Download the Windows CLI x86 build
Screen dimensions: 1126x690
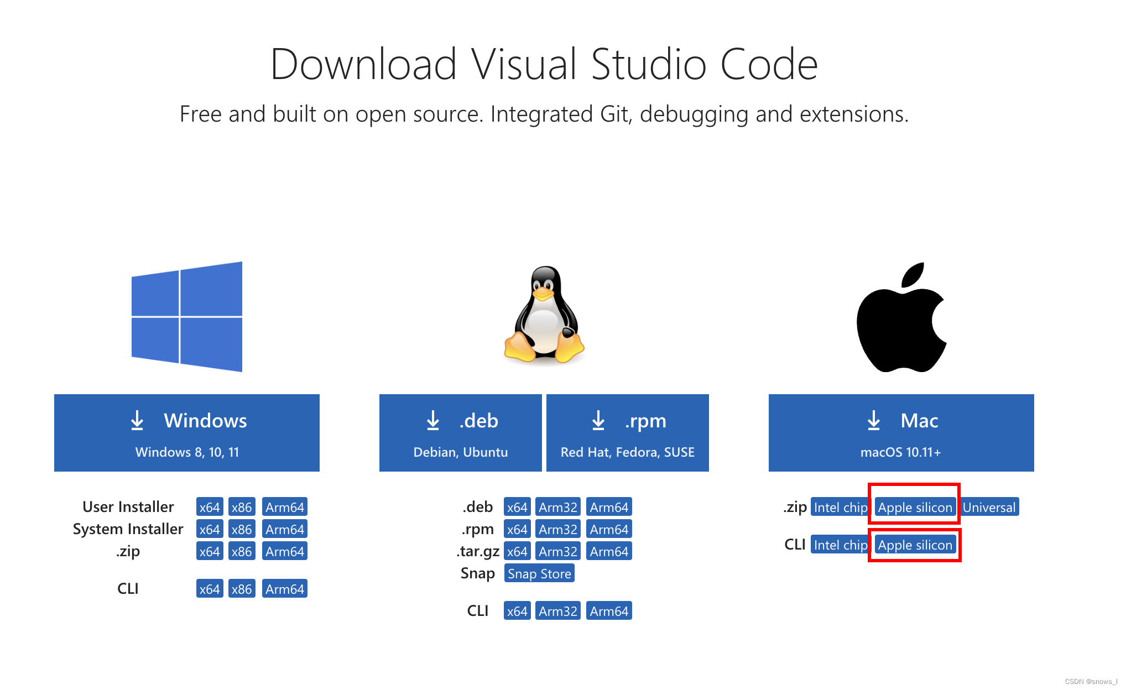click(242, 589)
